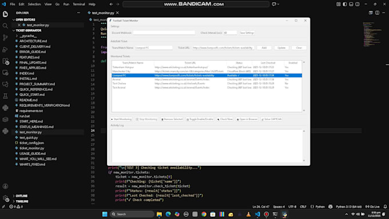The height and width of the screenshot is (219, 389).
Task: Open the Manage gear icon in the activity bar
Action: click(5, 198)
